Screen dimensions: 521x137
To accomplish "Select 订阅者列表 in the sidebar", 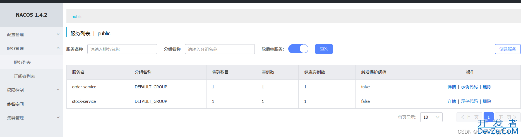I will pyautogui.click(x=31, y=76).
